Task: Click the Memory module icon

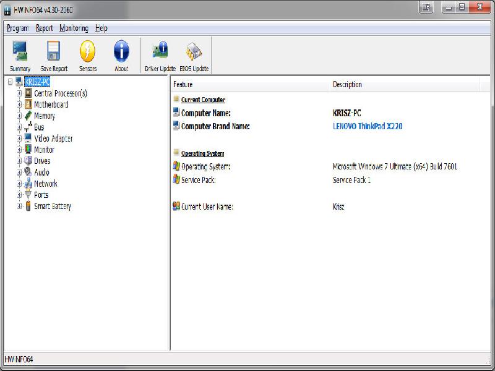Action: tap(28, 116)
